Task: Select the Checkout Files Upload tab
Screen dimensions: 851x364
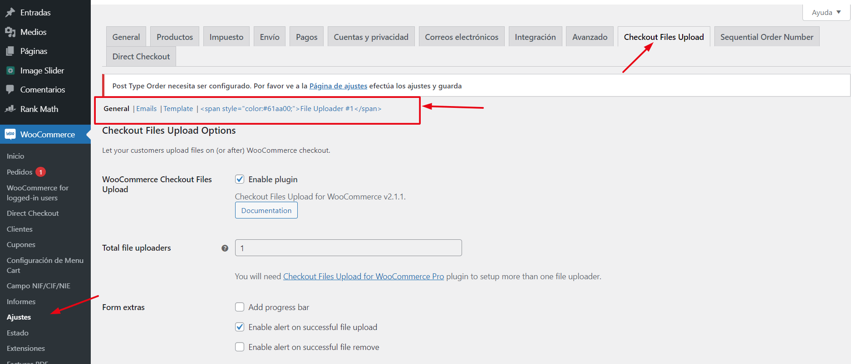Action: click(664, 37)
